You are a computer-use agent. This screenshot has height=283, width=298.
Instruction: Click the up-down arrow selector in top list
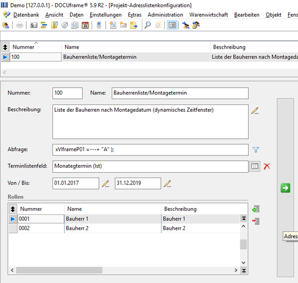[x=5, y=47]
